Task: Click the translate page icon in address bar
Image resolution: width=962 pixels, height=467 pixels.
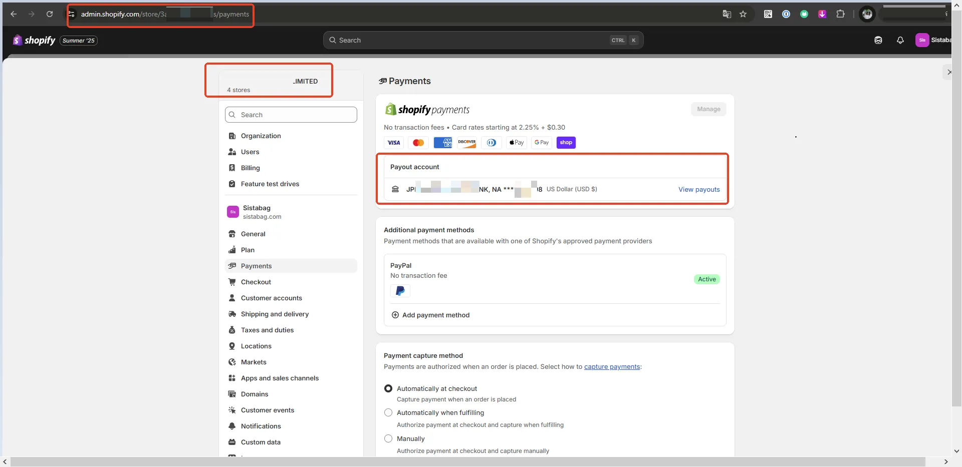Action: click(727, 14)
